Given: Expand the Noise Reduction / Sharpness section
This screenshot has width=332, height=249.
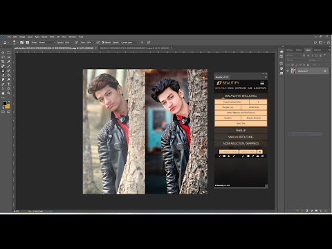Looking at the screenshot, I should pyautogui.click(x=241, y=143).
